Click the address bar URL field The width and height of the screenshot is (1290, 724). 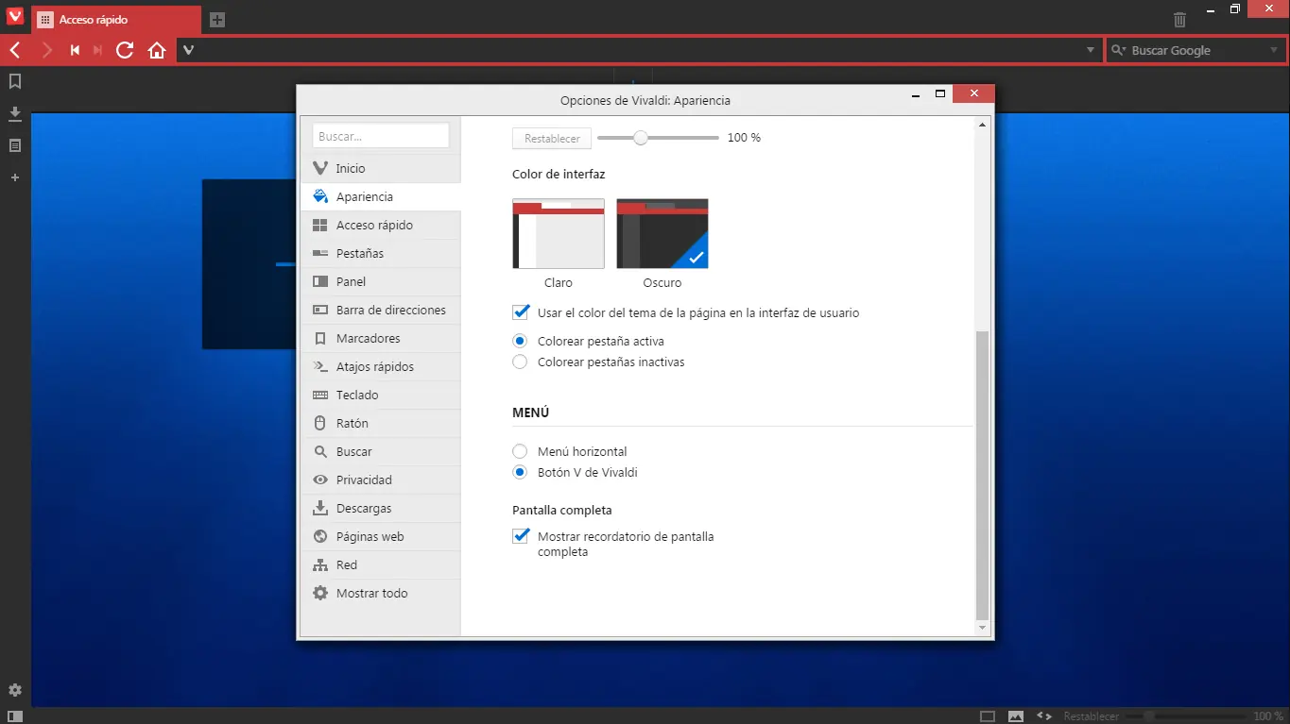click(640, 50)
